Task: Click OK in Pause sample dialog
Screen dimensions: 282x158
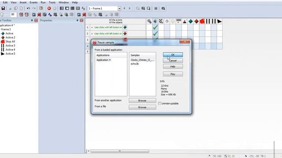Action: pyautogui.click(x=173, y=54)
